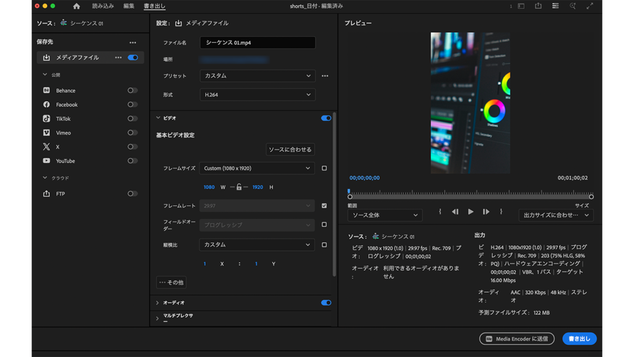Enable the TikTok destination toggle
This screenshot has height=357, width=634.
tap(132, 119)
